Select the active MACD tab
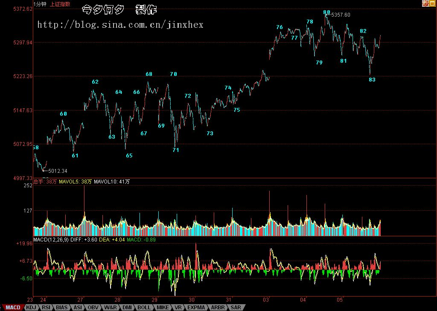 click(x=12, y=307)
